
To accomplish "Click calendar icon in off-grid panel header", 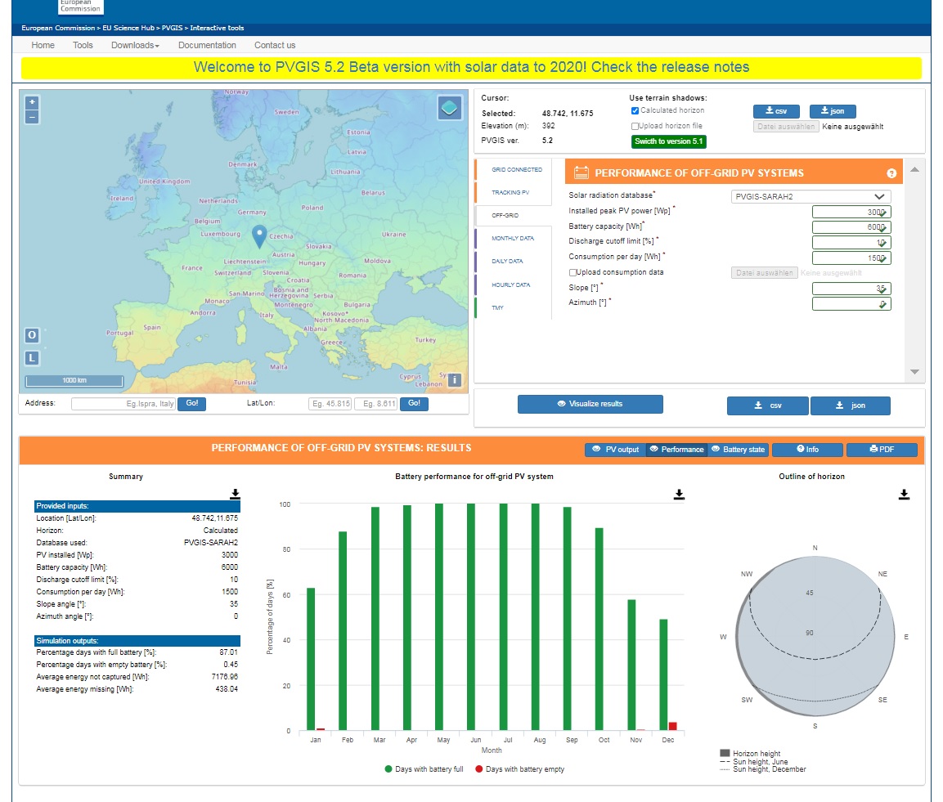I will [x=581, y=172].
